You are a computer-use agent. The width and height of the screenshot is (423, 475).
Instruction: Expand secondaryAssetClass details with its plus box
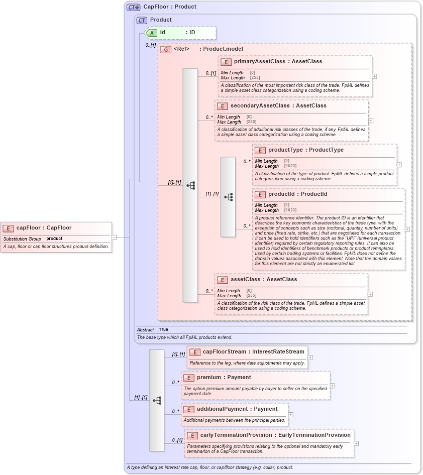pos(370,120)
